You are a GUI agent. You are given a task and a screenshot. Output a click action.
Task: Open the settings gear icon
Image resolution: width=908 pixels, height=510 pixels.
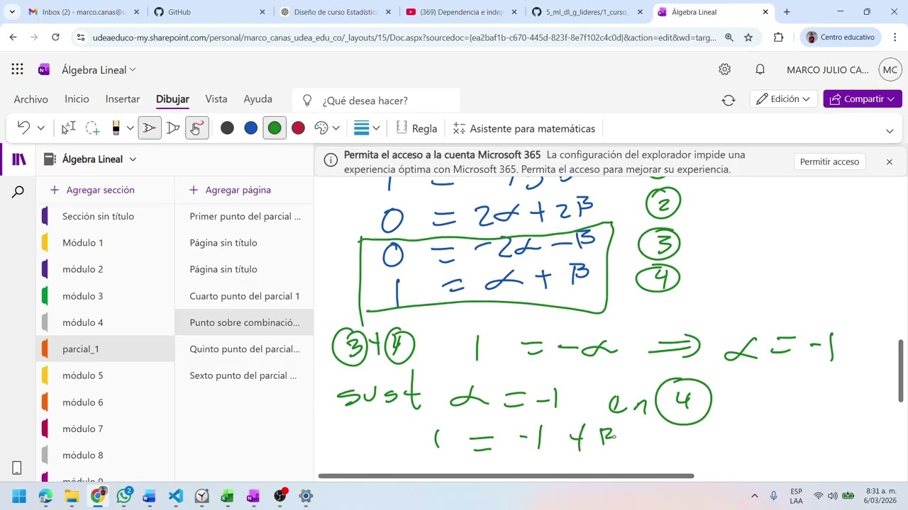point(724,69)
